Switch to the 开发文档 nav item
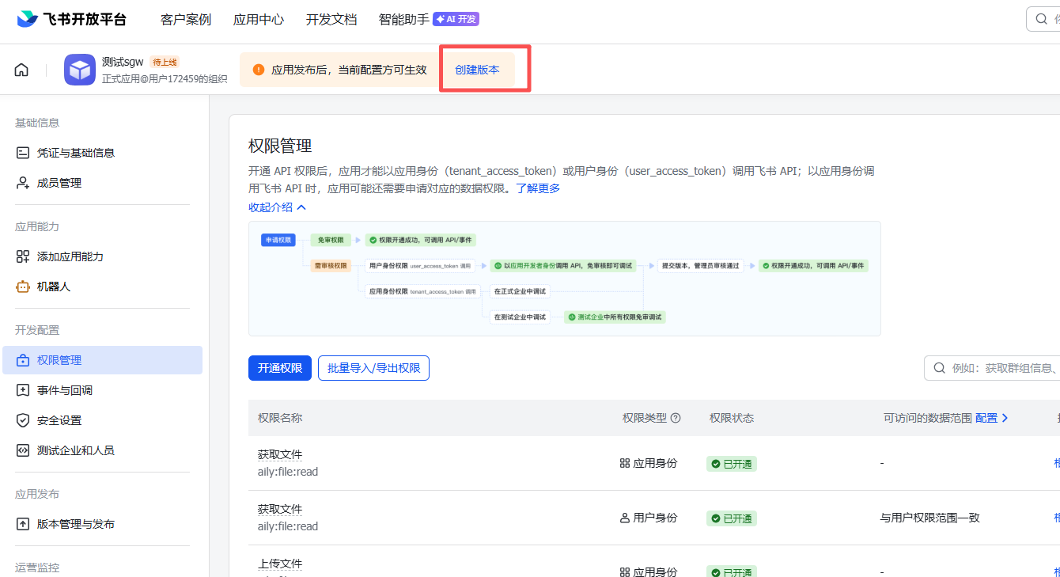Screen dimensions: 1060x577 [x=331, y=20]
